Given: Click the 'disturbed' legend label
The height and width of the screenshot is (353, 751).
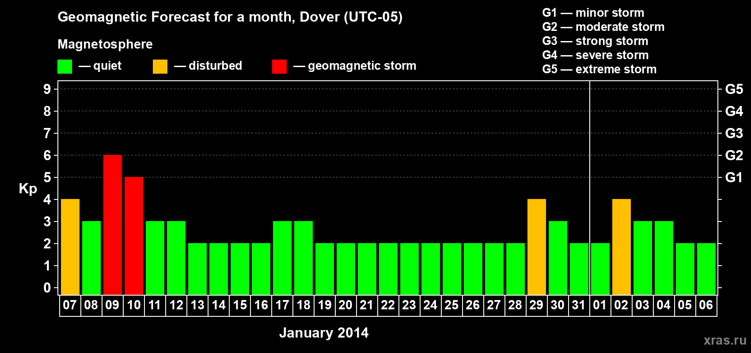Looking at the screenshot, I should pos(216,66).
